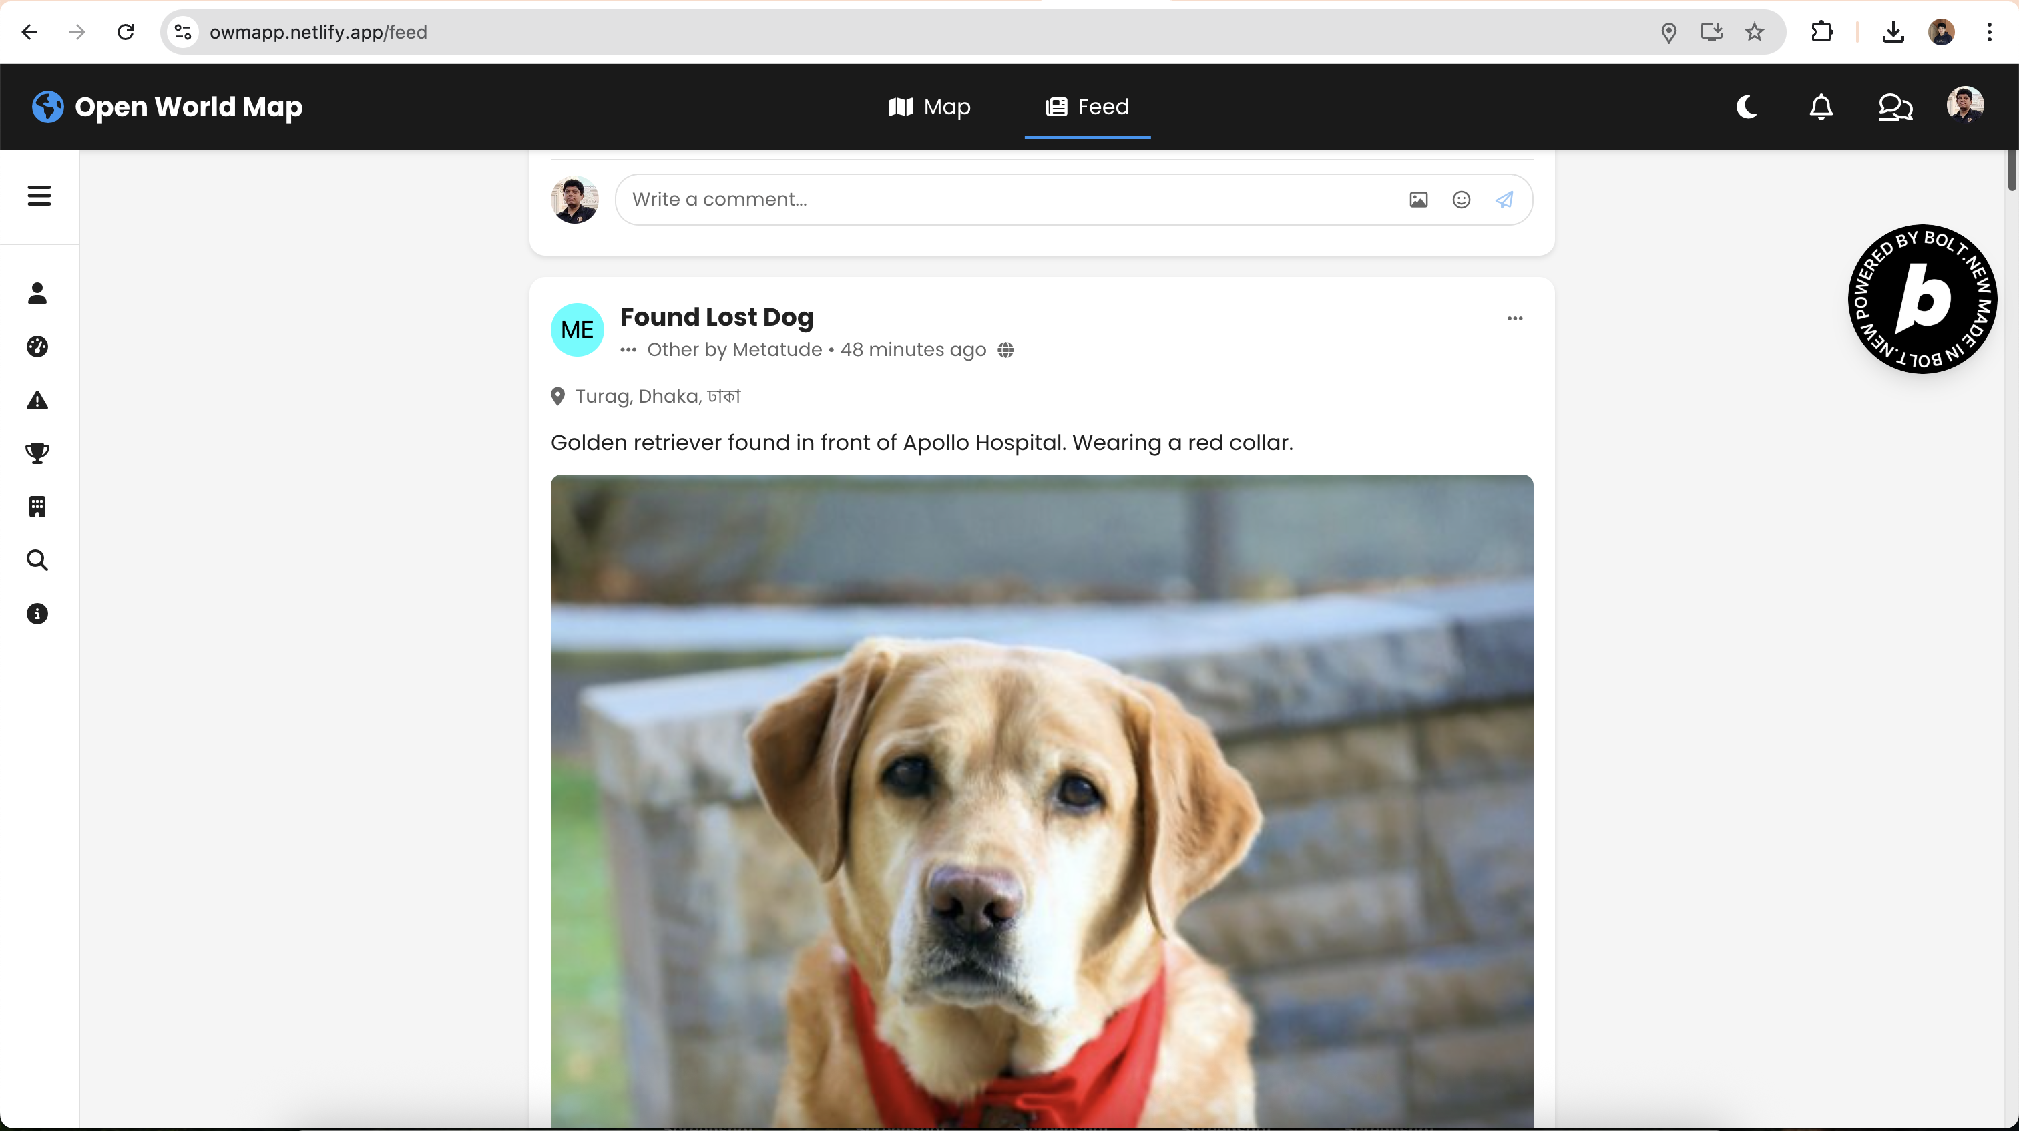Open the info circle sidebar icon
2019x1131 pixels.
pos(37,614)
